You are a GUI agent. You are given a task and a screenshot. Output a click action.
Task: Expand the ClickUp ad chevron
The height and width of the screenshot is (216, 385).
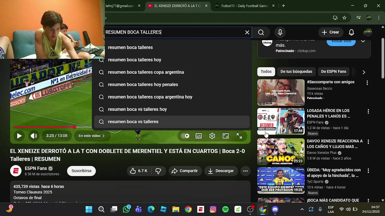tap(363, 41)
